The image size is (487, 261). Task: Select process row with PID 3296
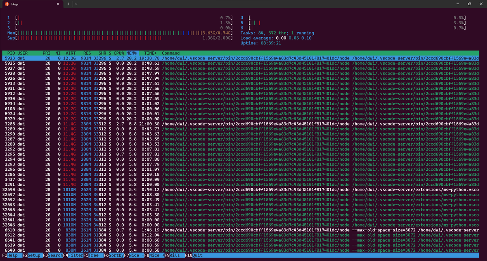[240, 169]
